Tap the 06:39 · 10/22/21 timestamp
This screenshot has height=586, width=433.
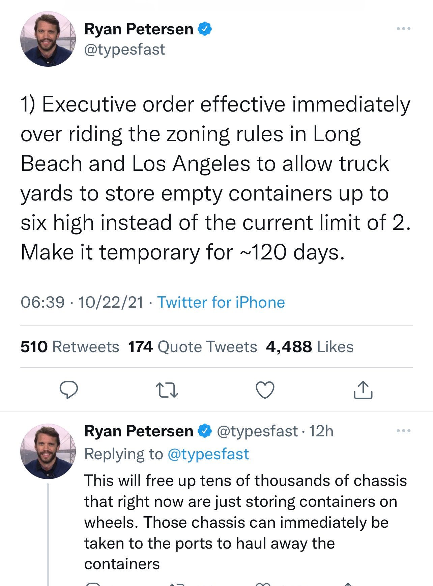82,302
